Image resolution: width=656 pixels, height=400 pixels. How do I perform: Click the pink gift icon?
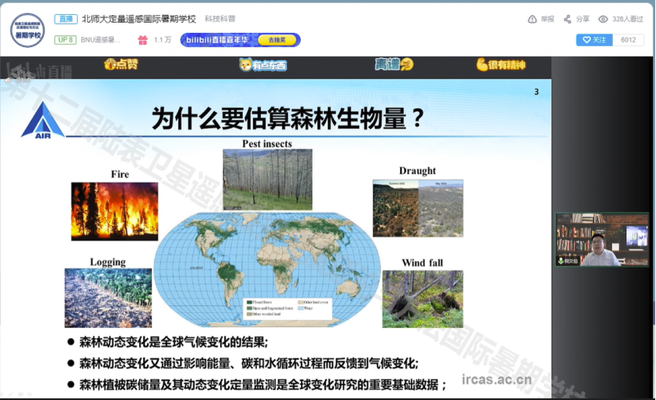click(x=142, y=40)
